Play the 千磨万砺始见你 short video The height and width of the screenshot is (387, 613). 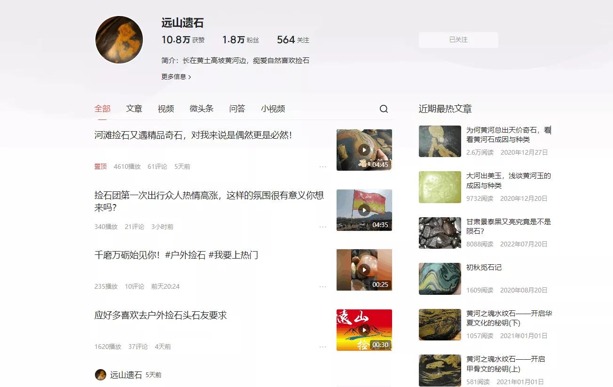[x=364, y=269]
